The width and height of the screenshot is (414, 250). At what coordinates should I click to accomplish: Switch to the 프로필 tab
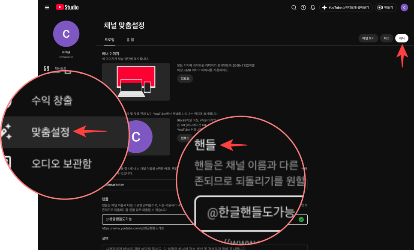point(109,40)
